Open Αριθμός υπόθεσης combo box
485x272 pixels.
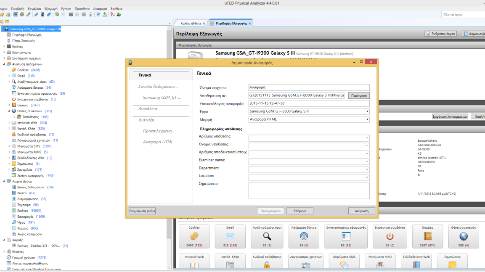[309, 138]
